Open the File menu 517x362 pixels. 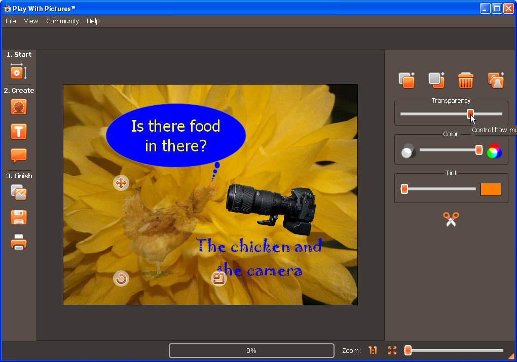pos(11,21)
